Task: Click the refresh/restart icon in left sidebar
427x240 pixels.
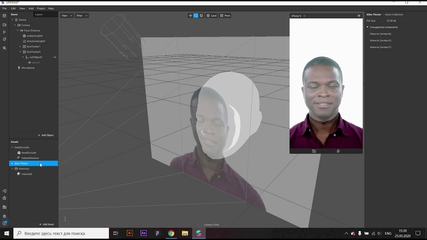Action: [x=4, y=39]
